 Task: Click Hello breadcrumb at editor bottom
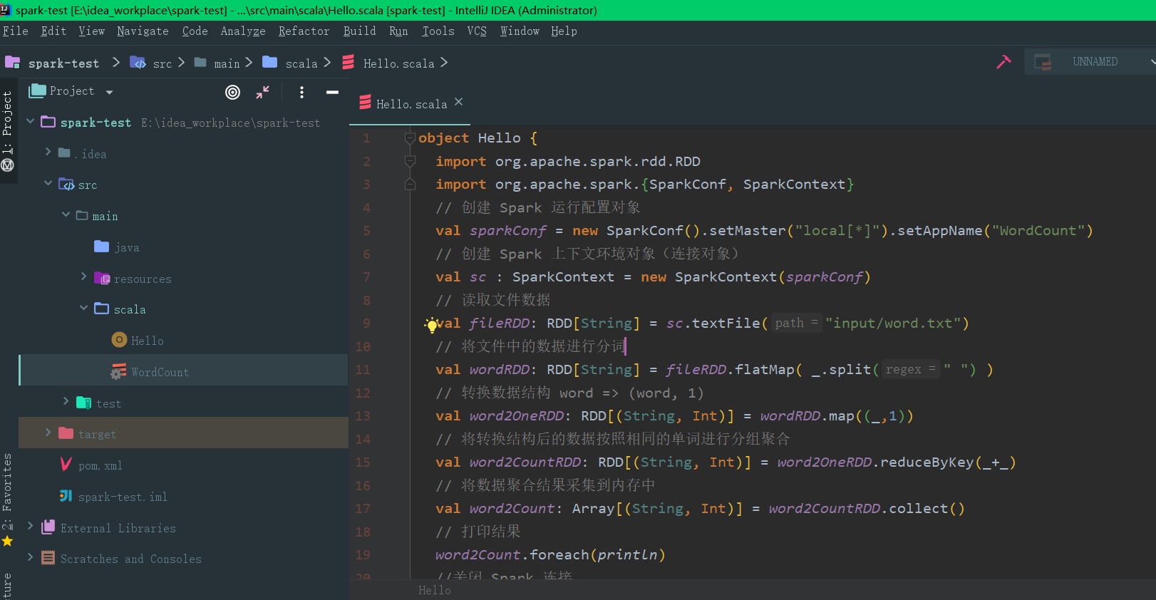click(x=435, y=590)
